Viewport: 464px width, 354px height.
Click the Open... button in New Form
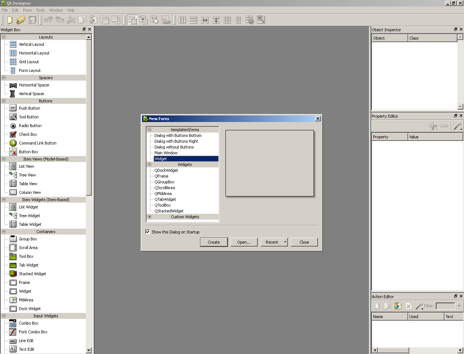(244, 242)
